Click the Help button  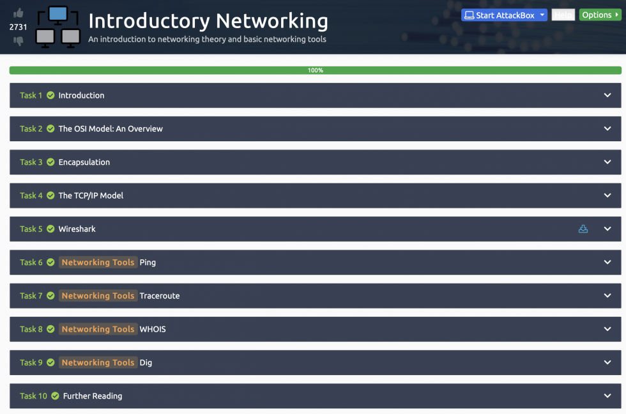pos(563,15)
